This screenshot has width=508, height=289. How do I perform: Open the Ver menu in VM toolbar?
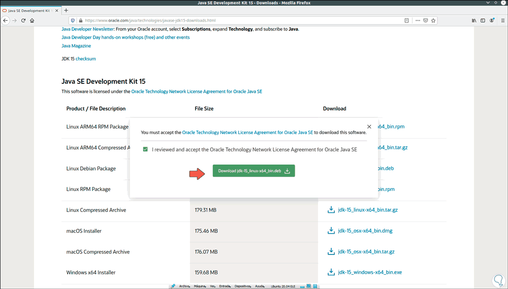click(212, 286)
